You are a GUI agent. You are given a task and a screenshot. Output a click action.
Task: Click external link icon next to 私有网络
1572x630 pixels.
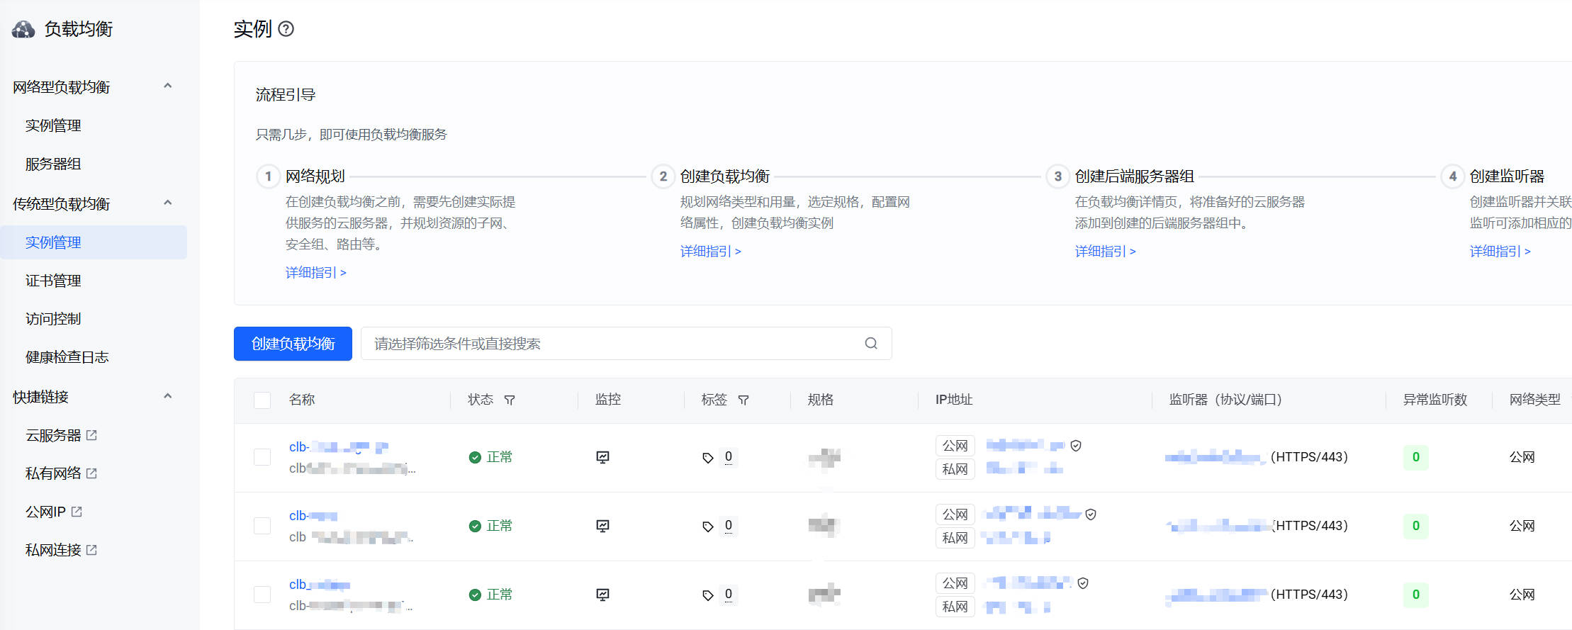(91, 473)
